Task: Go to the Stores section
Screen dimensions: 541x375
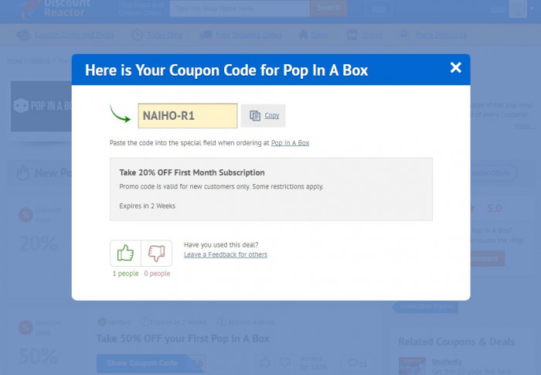Action: (x=372, y=35)
